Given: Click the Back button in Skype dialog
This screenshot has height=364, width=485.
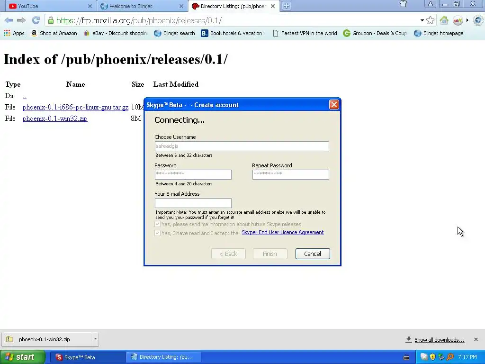Looking at the screenshot, I should pos(228,254).
